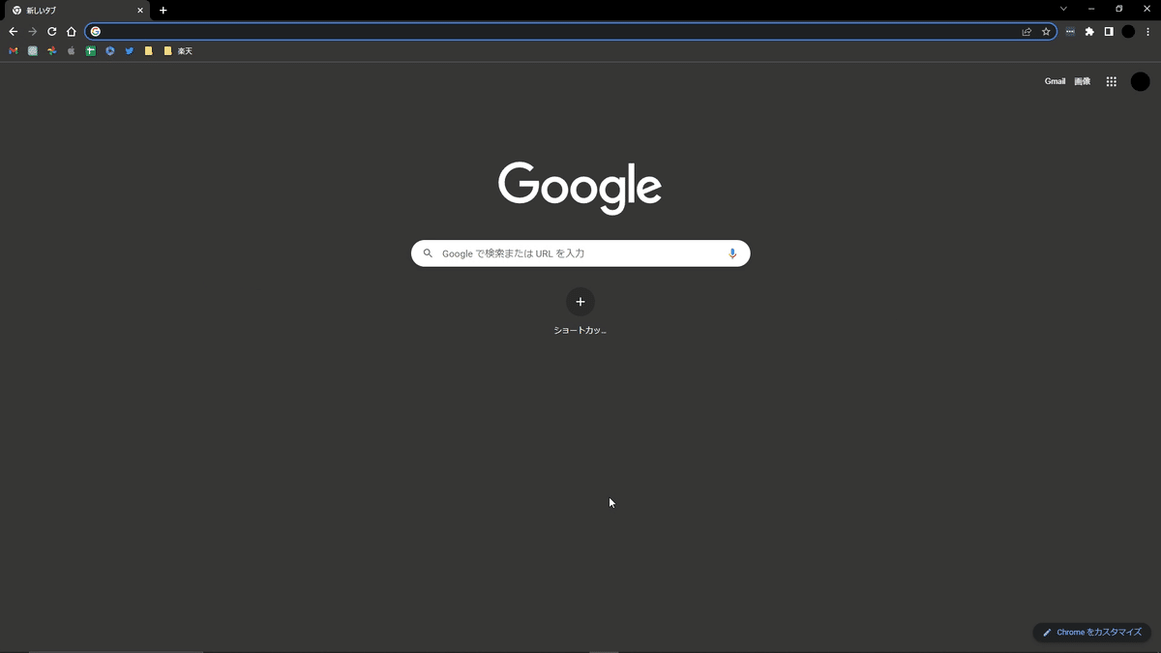Open the tab search chevron
Viewport: 1161px width, 653px height.
pyautogui.click(x=1063, y=9)
